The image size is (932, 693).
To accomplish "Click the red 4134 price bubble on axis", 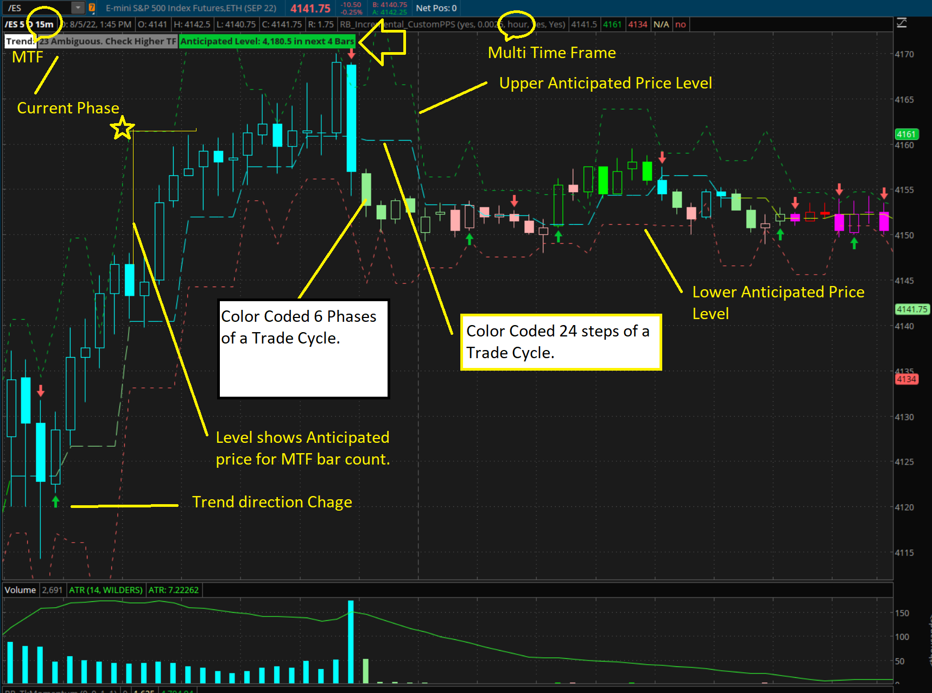I will [906, 379].
